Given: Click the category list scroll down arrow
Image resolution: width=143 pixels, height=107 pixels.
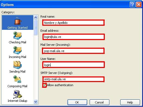Looking at the screenshot, I should [35, 102].
